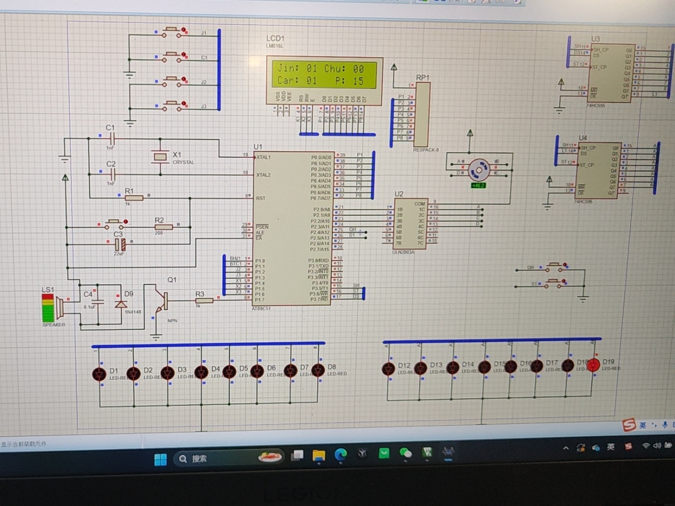Click the SH_CP pin label on U3
675x506 pixels.
601,50
